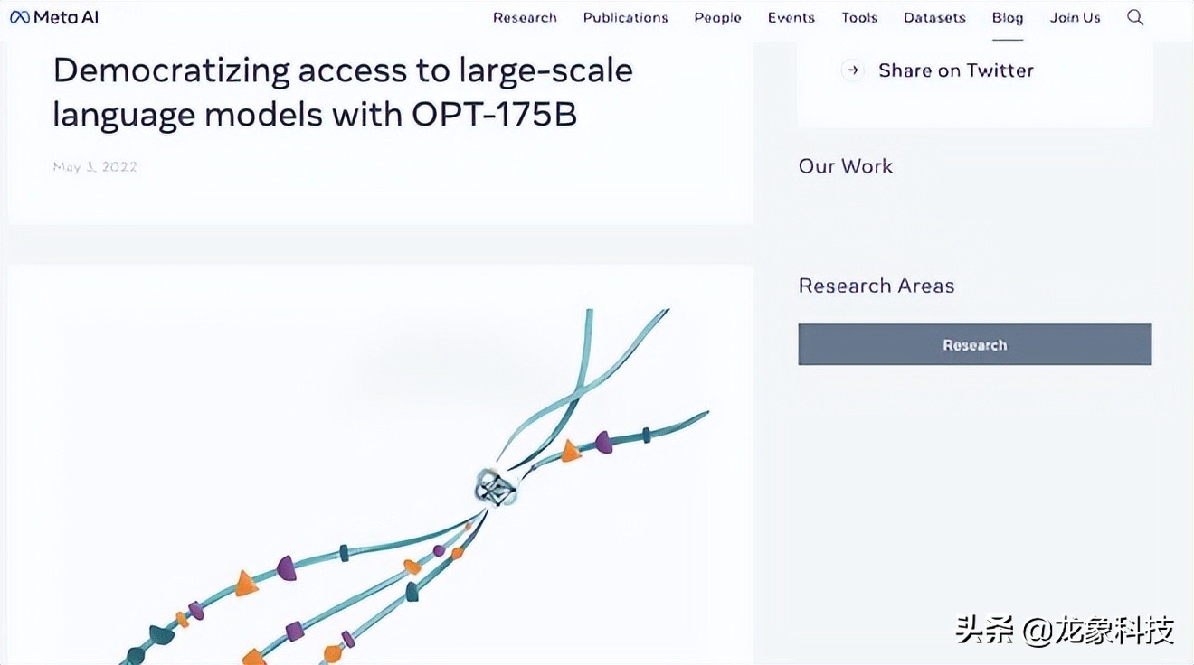This screenshot has width=1194, height=665.
Task: Click the May 3, 2022 date text
Action: 94,166
